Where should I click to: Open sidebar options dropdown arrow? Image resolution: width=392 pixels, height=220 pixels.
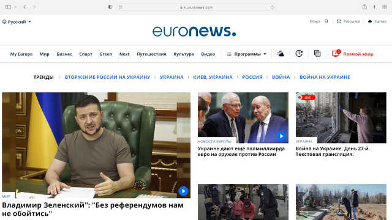15,7
